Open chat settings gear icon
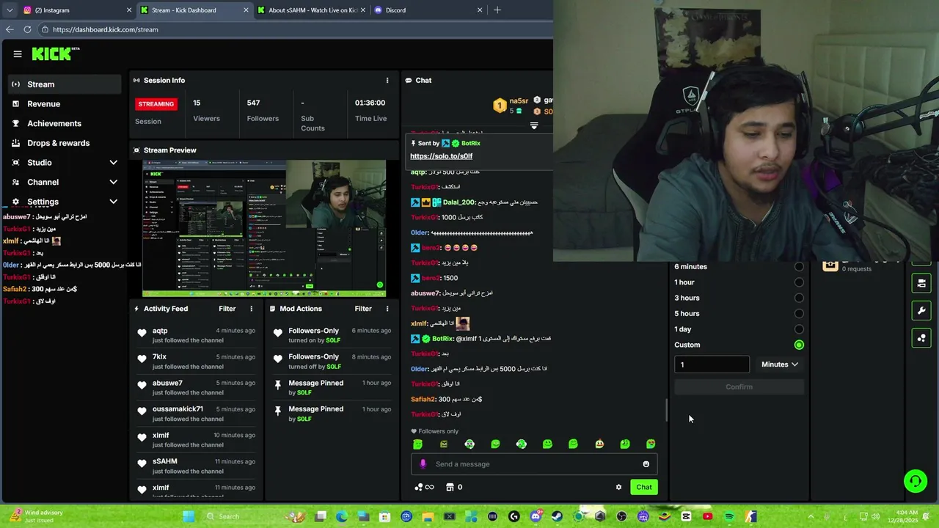939x528 pixels. 618,487
